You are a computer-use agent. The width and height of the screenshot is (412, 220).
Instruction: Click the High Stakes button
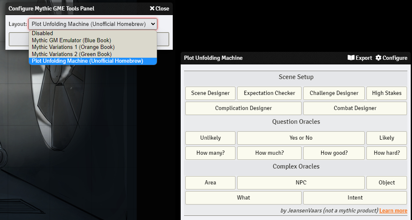(x=387, y=93)
